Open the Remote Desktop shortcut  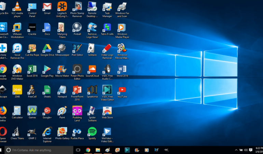click(x=92, y=7)
